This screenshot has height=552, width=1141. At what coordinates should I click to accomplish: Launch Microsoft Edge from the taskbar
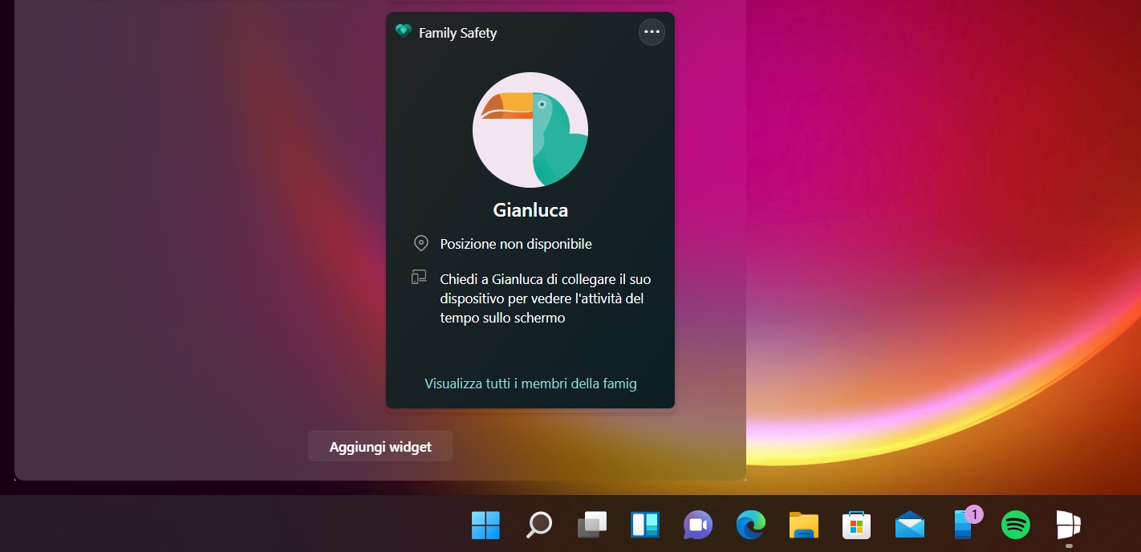point(750,526)
